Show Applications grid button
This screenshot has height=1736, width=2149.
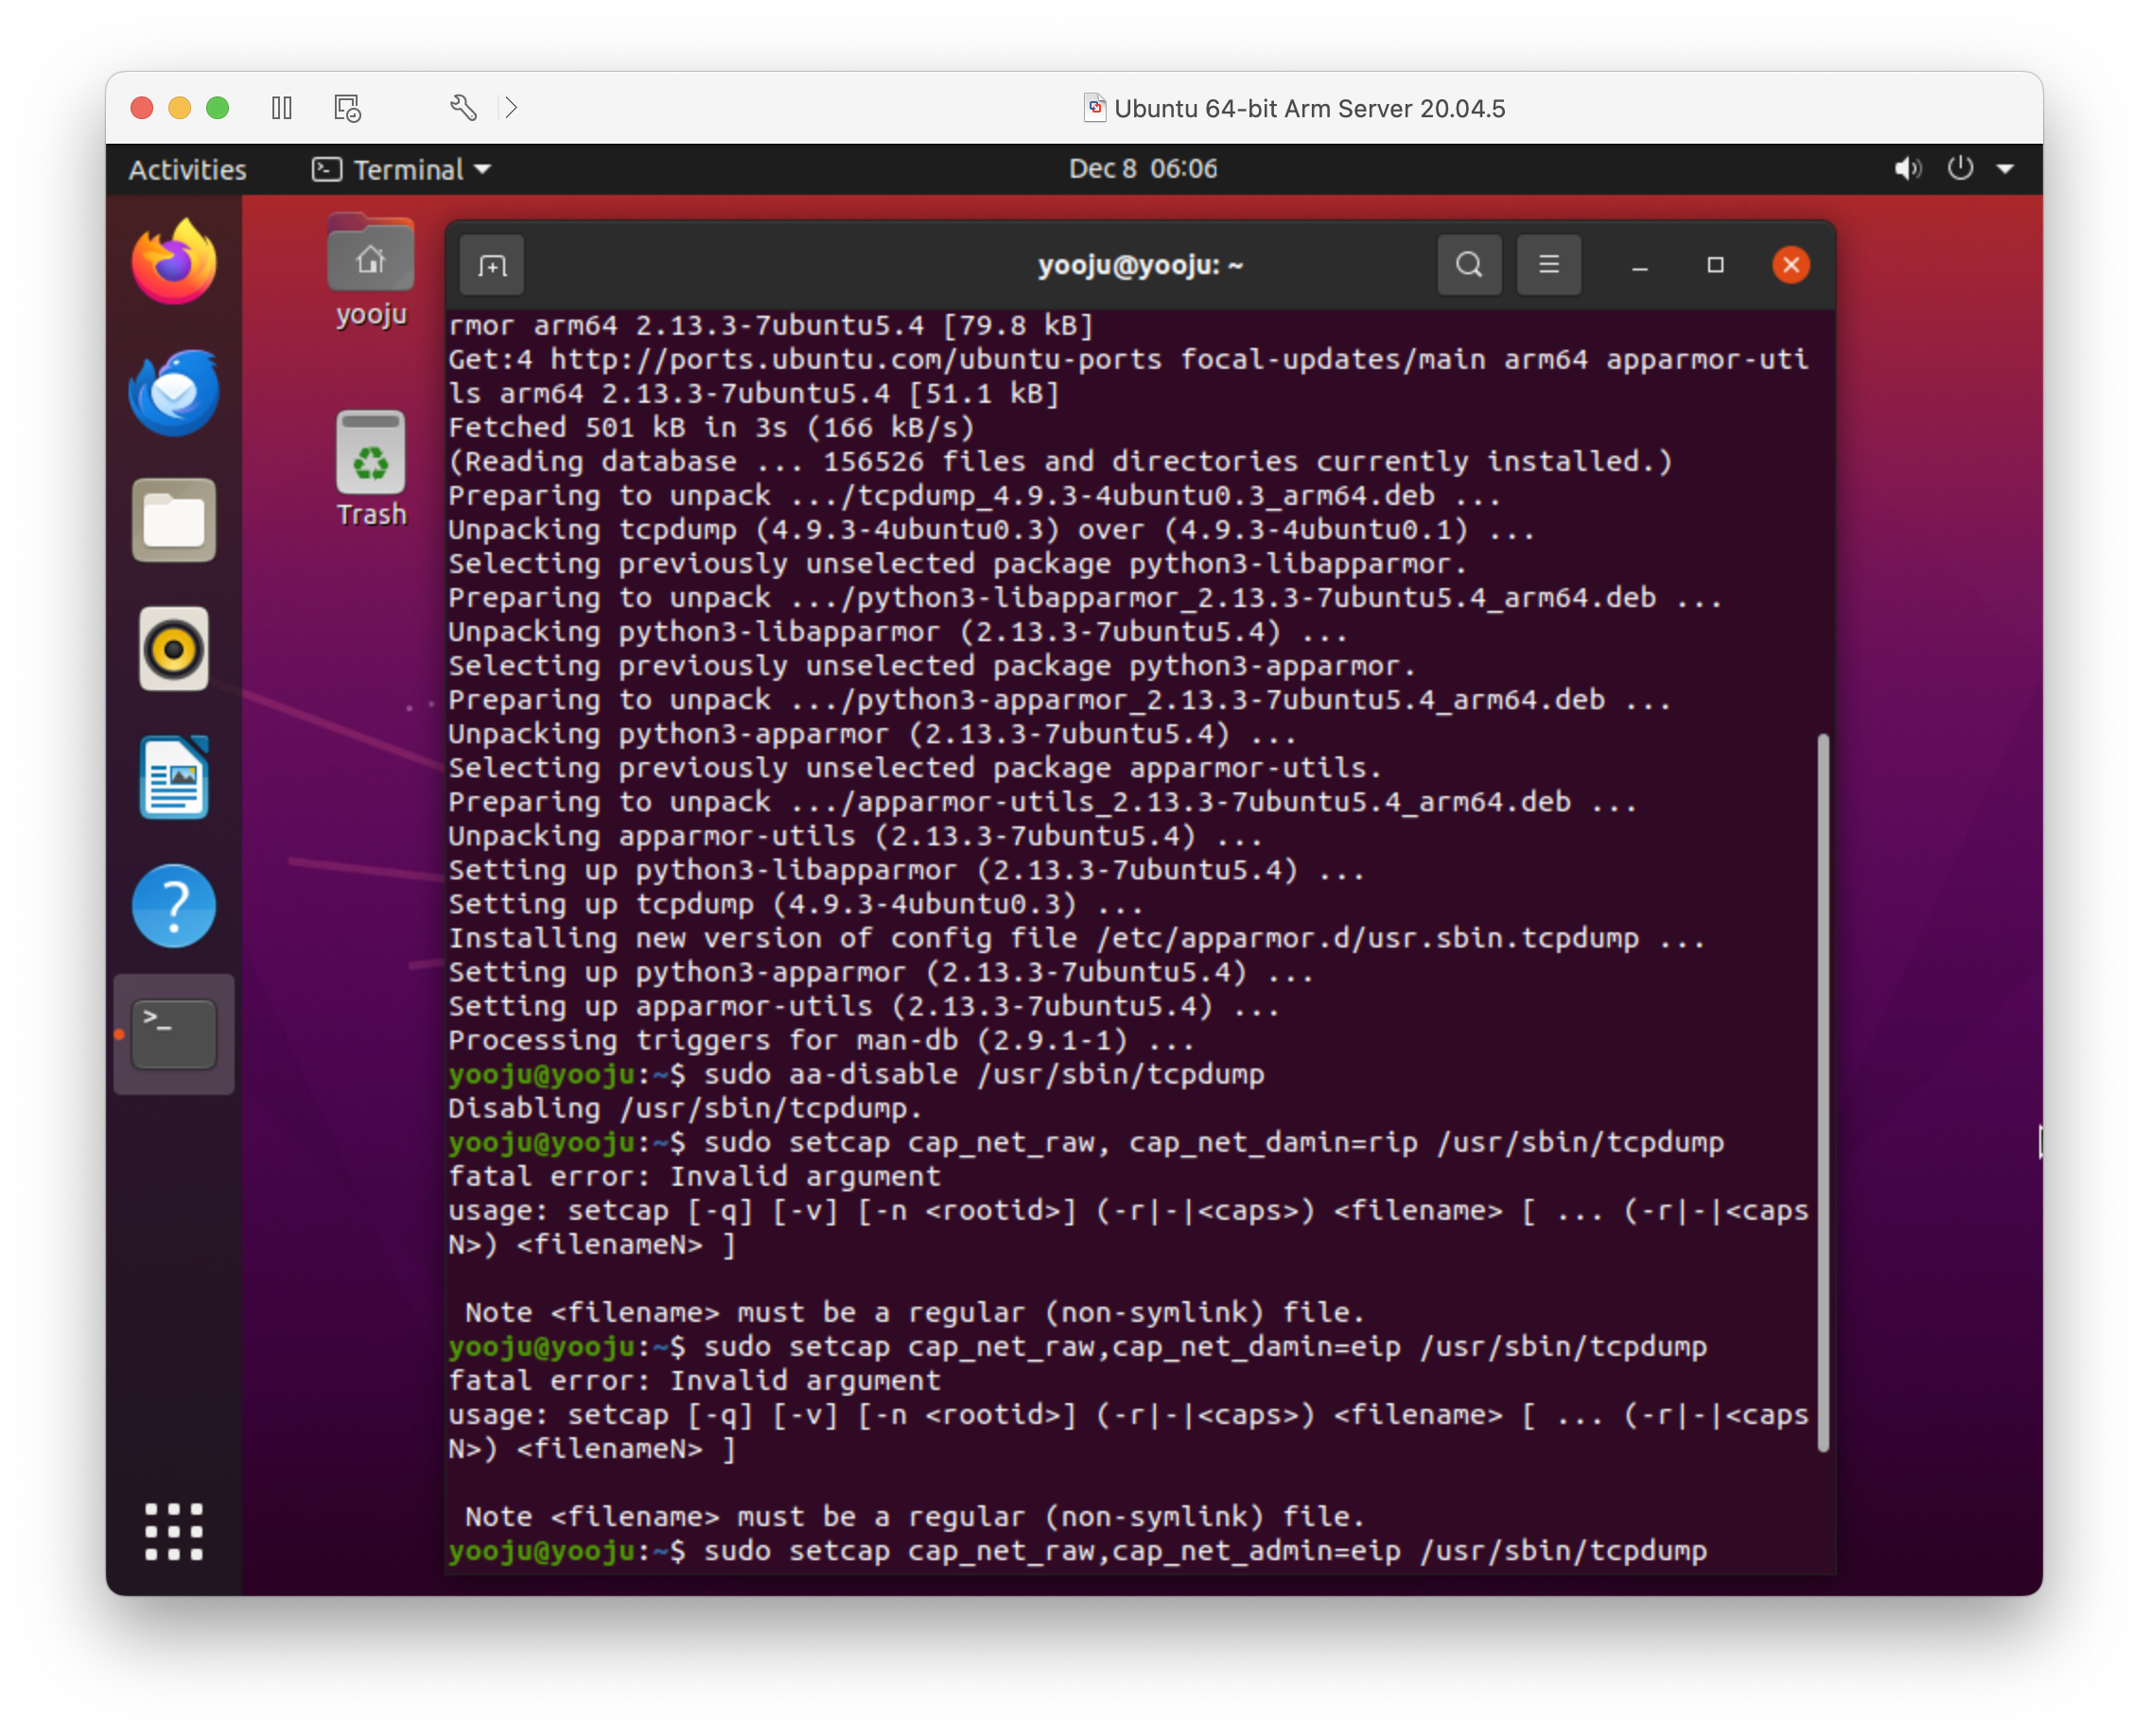(174, 1531)
